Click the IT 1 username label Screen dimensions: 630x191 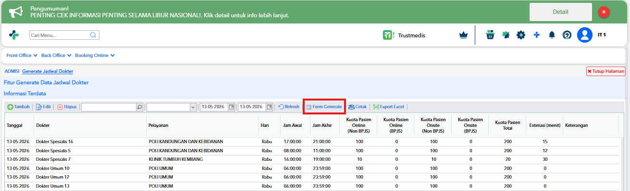[x=602, y=35]
